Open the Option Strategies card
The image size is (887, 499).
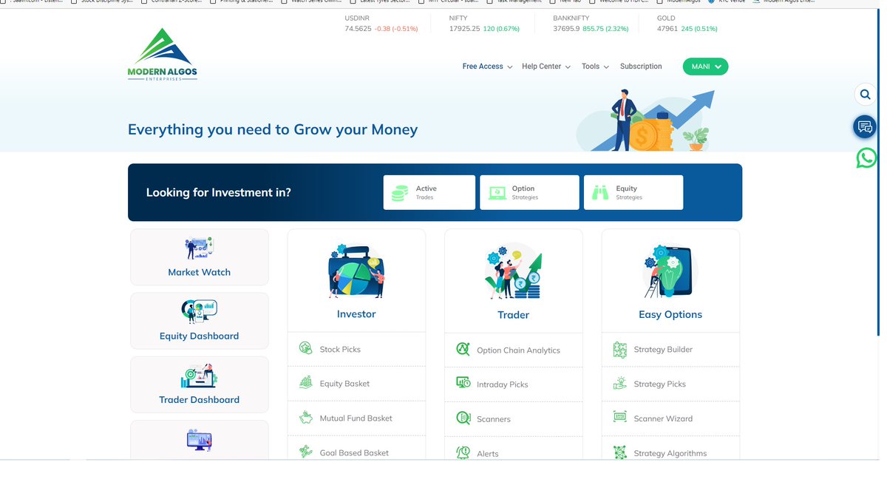(x=529, y=192)
